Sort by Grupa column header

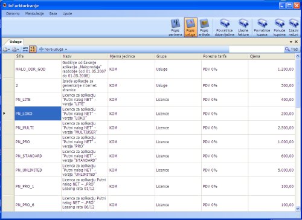178,56
